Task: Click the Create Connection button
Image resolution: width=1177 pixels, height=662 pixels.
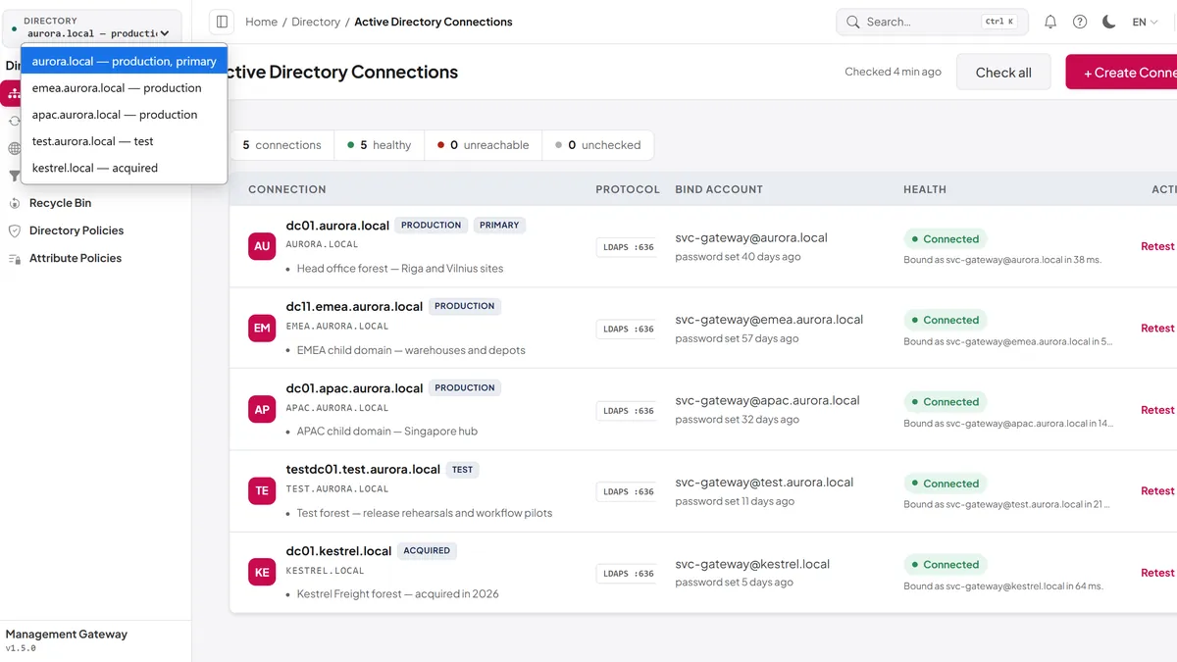Action: tap(1122, 73)
